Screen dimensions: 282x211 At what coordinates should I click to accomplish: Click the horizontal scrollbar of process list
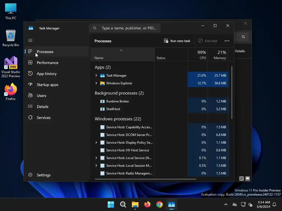(145, 179)
